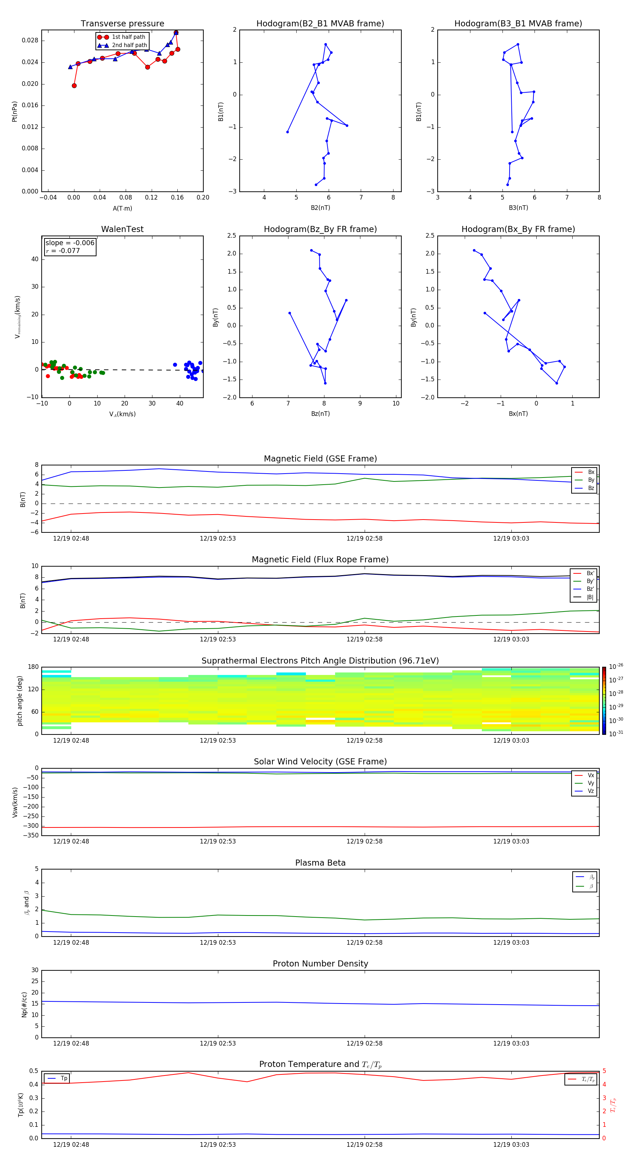Click the Te/Tp legend box
Viewport: 641px width, 1176px height.
click(581, 1080)
